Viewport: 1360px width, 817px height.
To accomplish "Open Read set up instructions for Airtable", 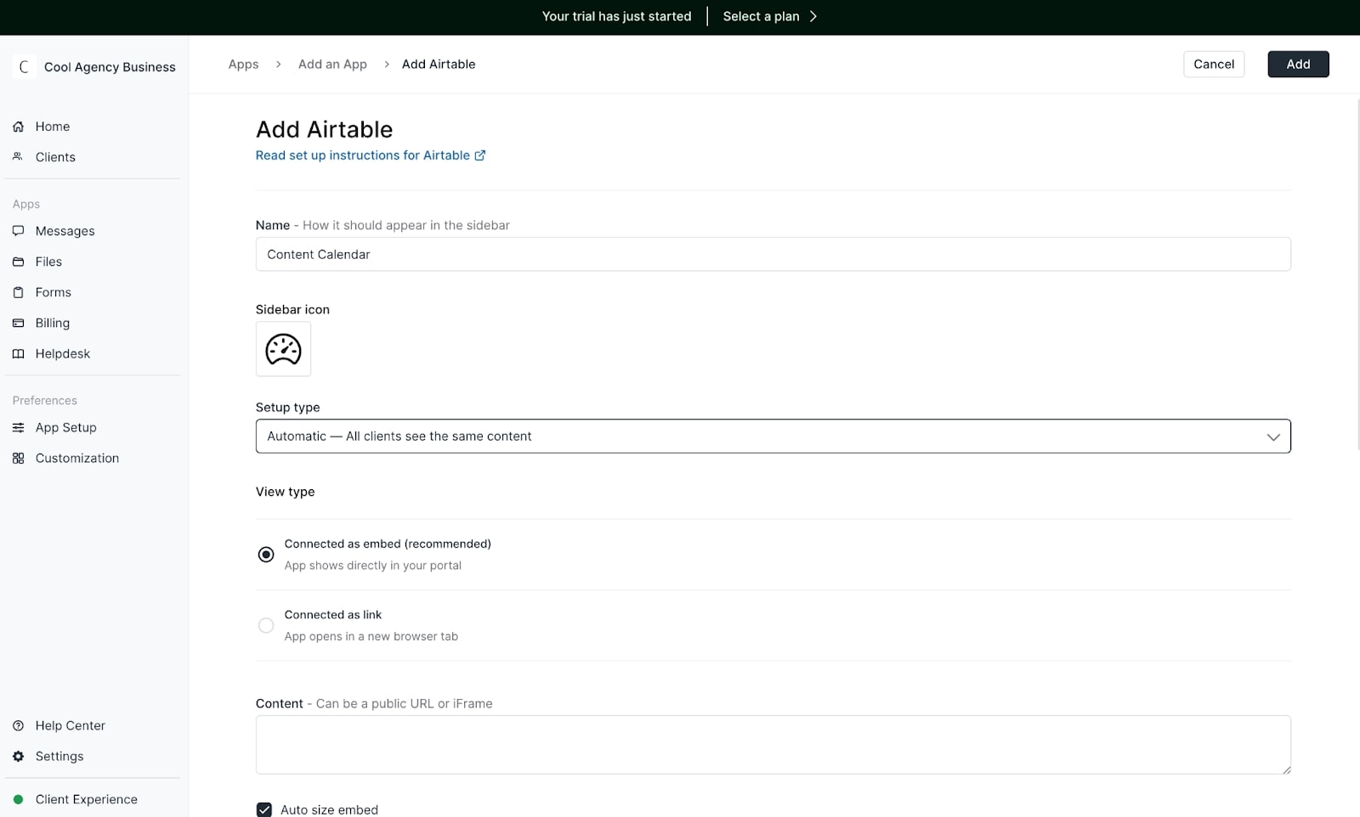I will click(370, 155).
